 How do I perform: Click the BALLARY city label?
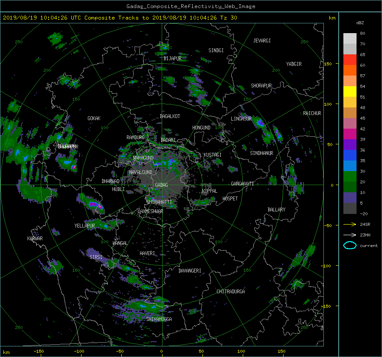coord(276,210)
